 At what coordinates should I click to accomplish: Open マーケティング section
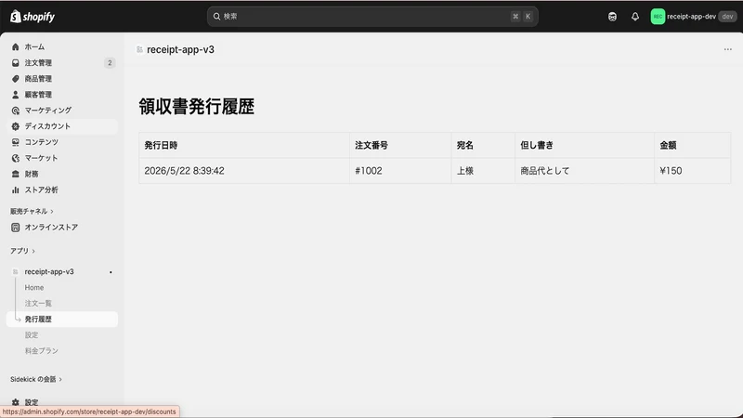62,111
